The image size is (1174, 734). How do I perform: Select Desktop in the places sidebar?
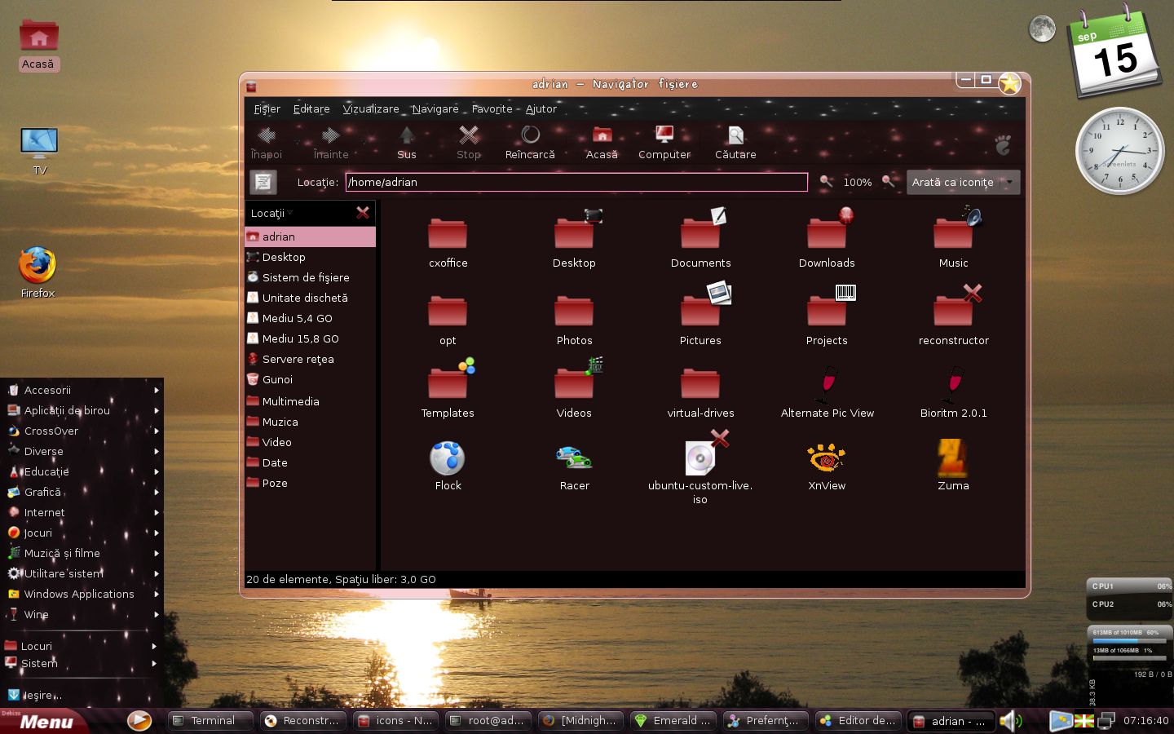[x=310, y=257]
